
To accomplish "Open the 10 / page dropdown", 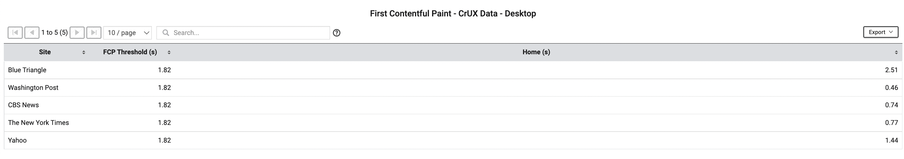I will click(x=127, y=32).
